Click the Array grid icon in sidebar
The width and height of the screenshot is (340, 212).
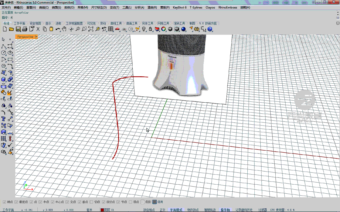(3, 139)
